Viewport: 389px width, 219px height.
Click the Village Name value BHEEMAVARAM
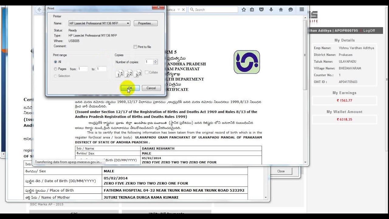pos(350,68)
